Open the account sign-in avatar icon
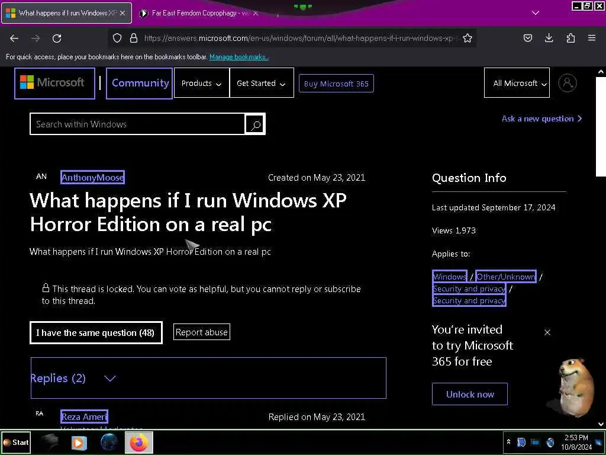Viewport: 606px width, 455px height. (568, 83)
